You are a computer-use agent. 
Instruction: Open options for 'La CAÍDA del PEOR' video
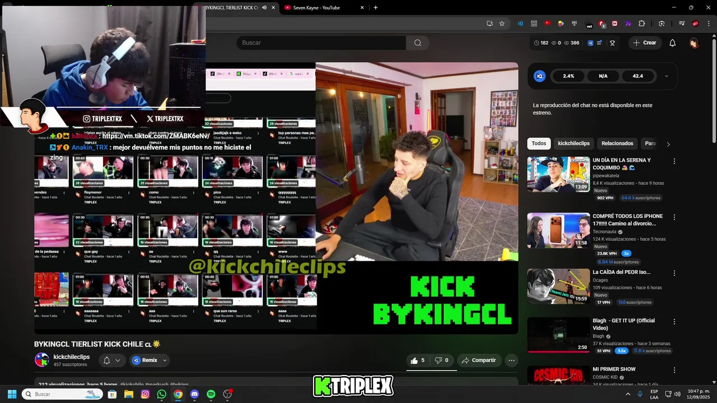click(x=674, y=273)
